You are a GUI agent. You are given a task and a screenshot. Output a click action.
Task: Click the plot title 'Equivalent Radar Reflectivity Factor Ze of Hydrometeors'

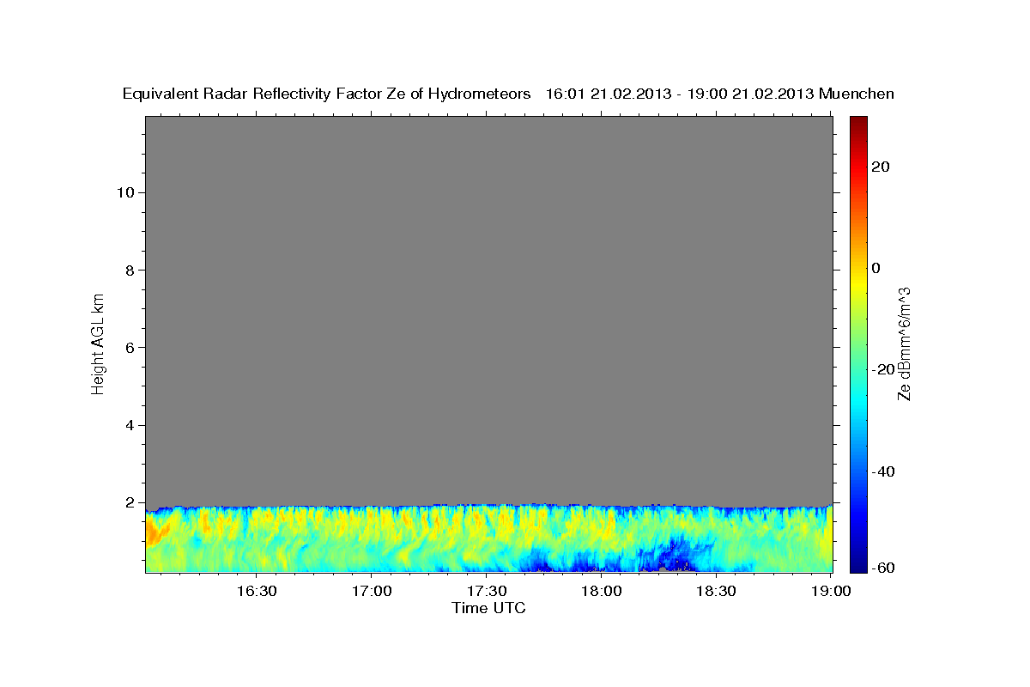point(327,94)
